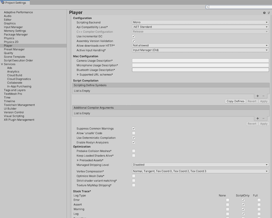Open the Managed Stripping Level dropdown
The image size is (272, 218).
click(x=200, y=165)
